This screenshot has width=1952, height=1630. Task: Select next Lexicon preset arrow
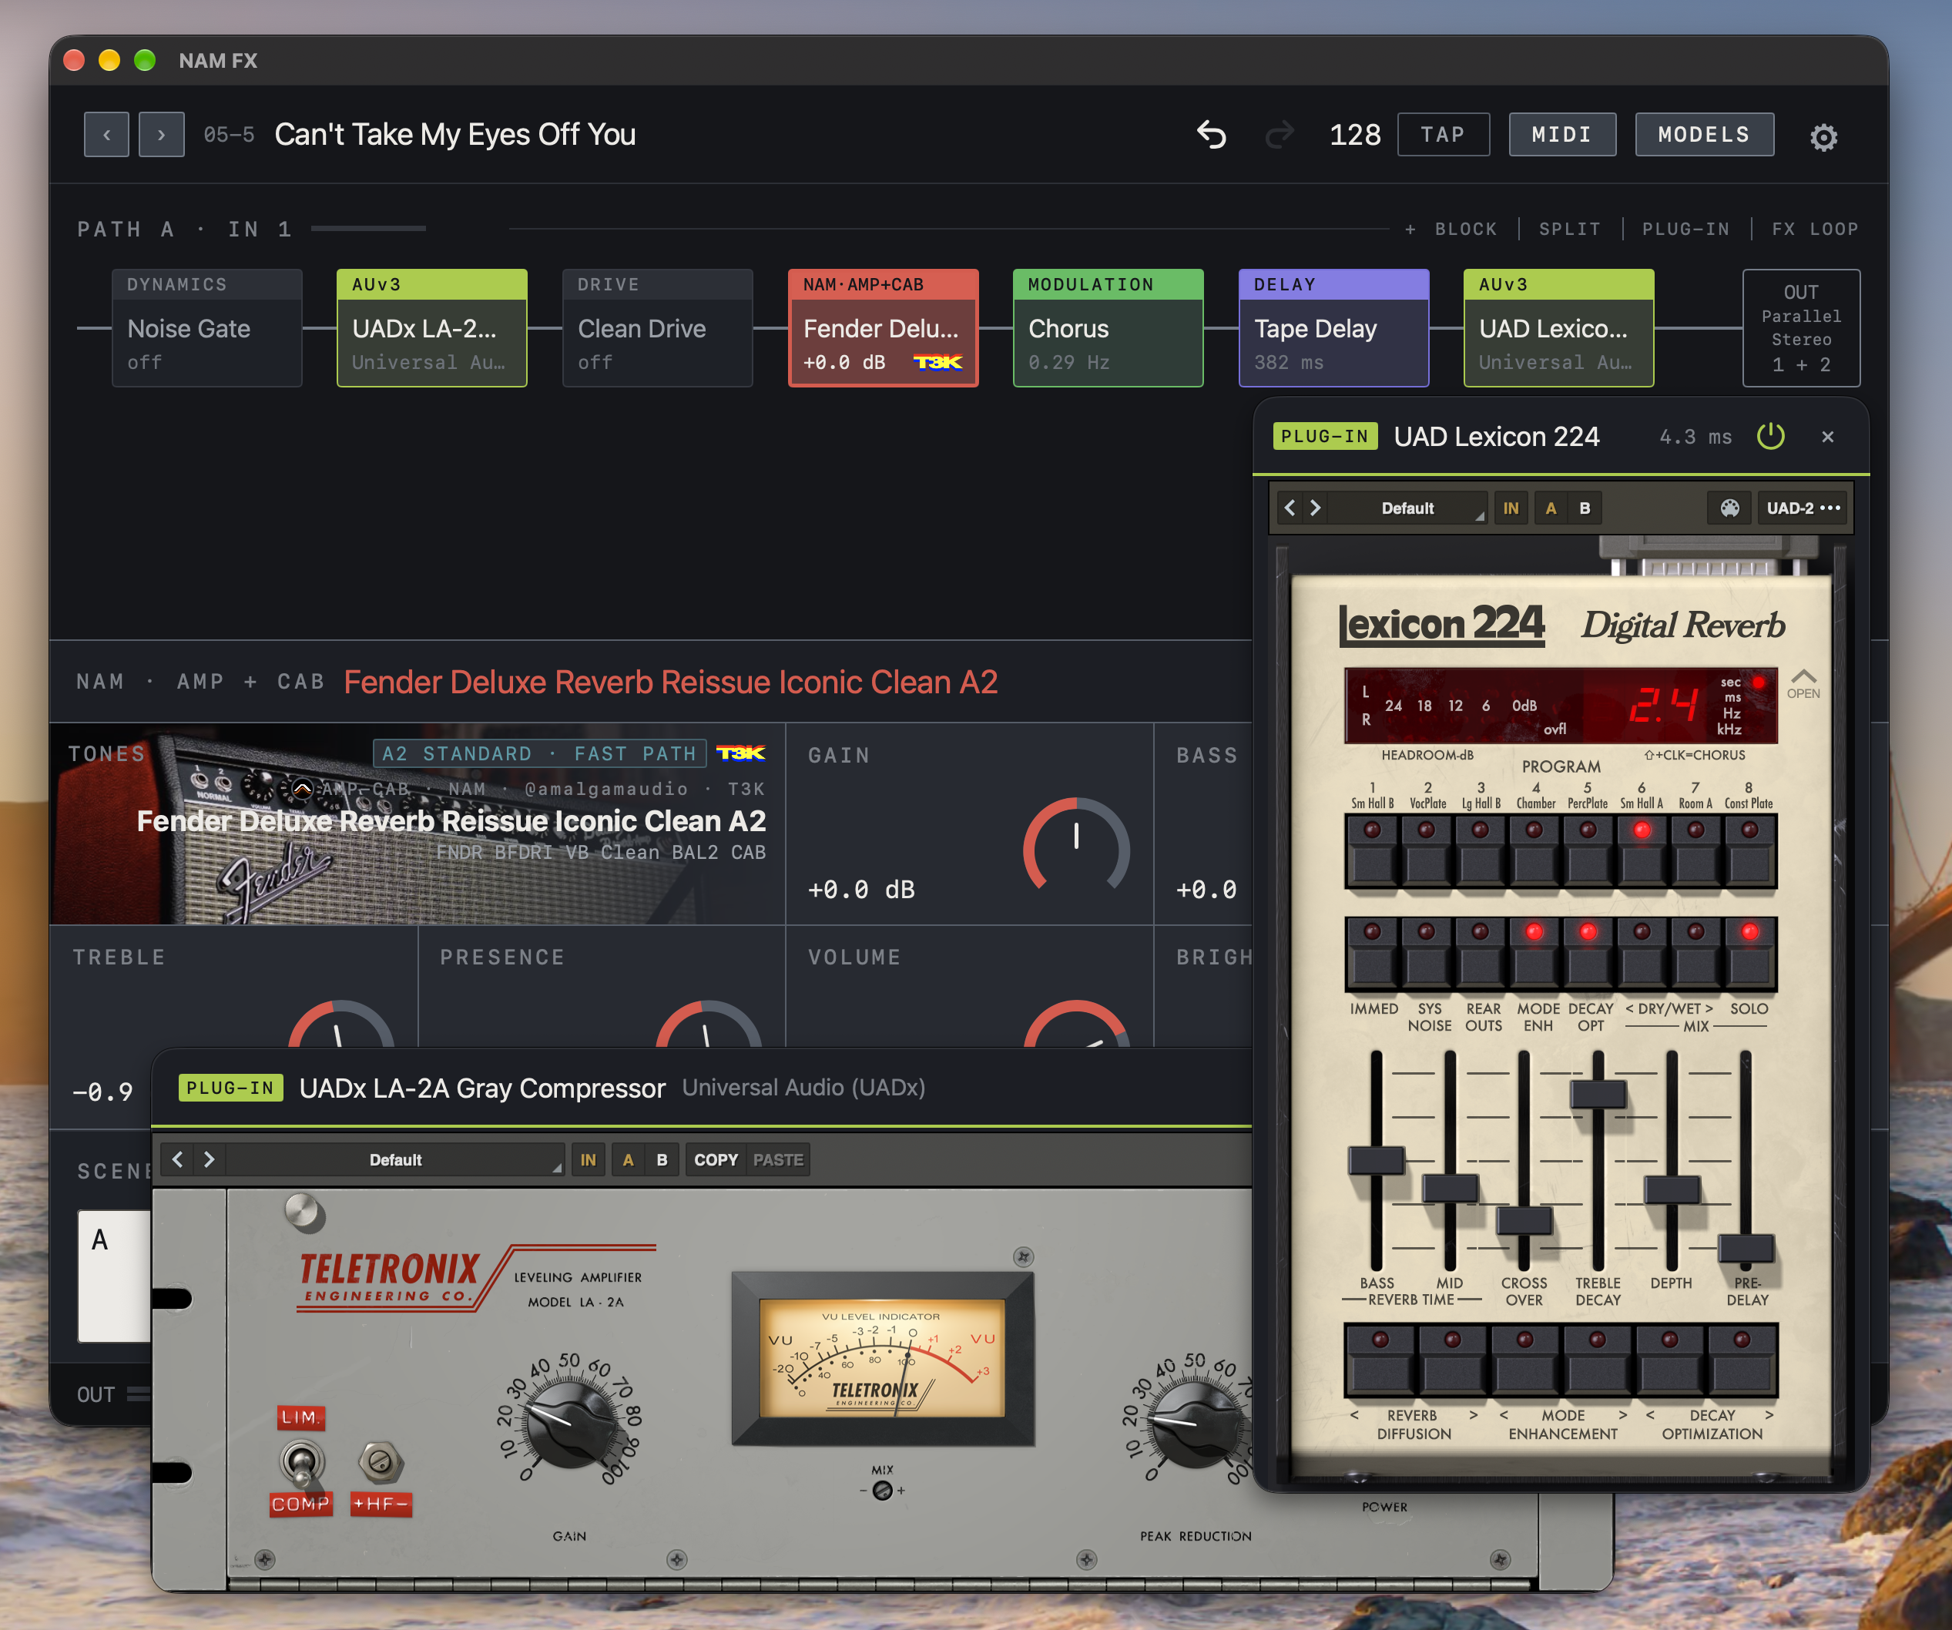1315,508
